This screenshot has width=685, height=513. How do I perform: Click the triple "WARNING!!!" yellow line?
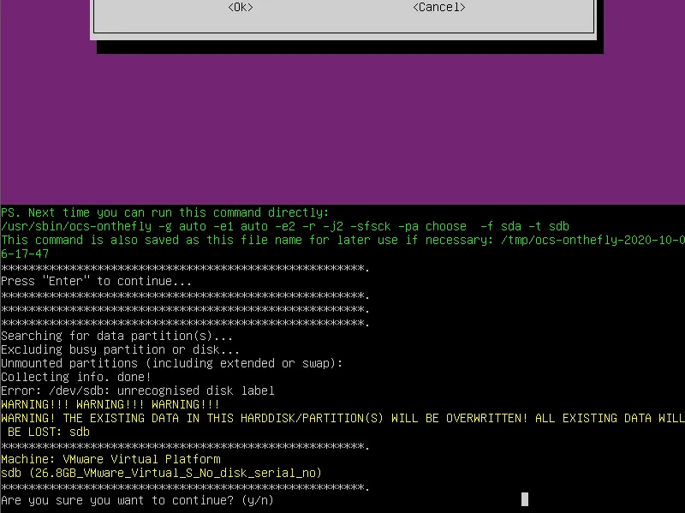click(110, 404)
